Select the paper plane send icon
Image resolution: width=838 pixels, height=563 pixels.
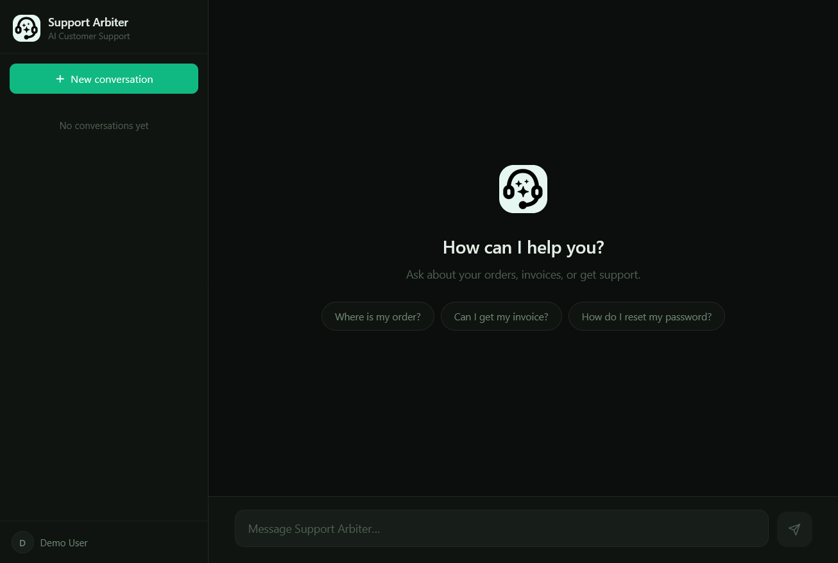tap(794, 528)
